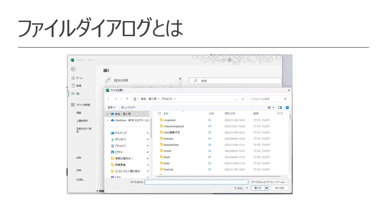Select the freeCad folder
Screen dimensions: 380x203
click(x=167, y=170)
